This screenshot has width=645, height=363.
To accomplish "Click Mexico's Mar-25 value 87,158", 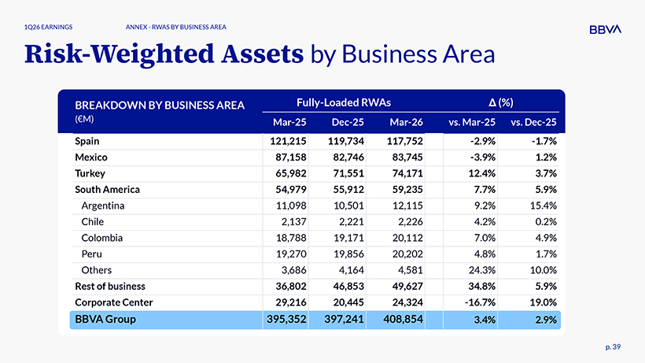I will click(291, 157).
